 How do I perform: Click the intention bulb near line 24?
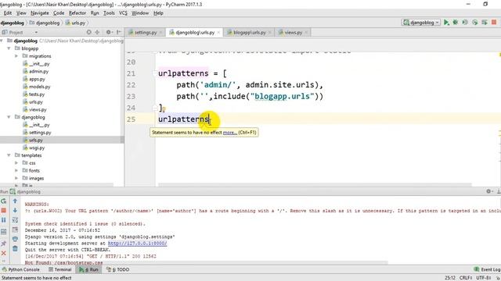click(x=164, y=109)
